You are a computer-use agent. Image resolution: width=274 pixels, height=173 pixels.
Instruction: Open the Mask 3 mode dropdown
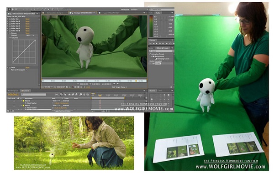[57, 106]
